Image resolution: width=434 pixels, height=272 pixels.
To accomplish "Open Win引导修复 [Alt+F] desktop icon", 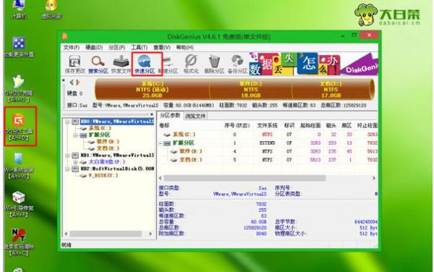I will pyautogui.click(x=19, y=204).
